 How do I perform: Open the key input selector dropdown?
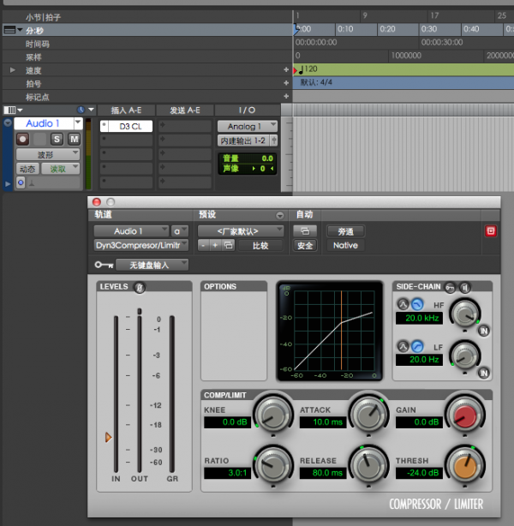tap(152, 265)
